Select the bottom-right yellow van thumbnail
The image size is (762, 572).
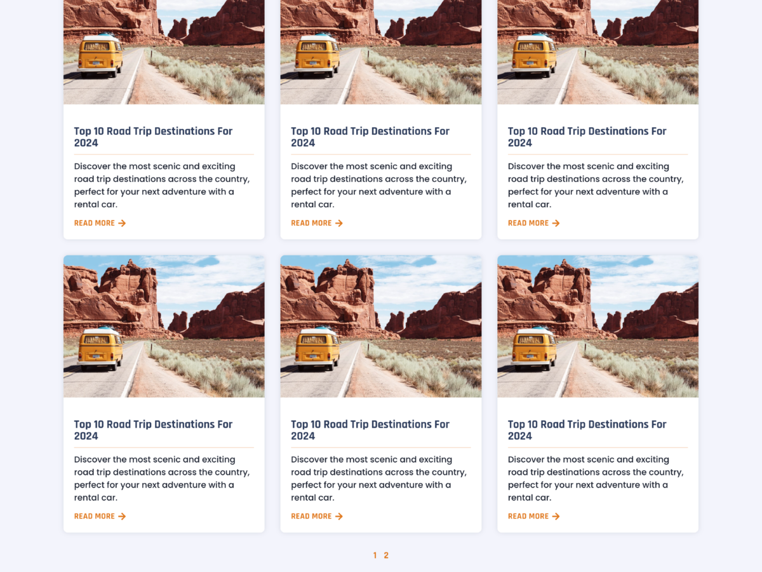coord(598,327)
